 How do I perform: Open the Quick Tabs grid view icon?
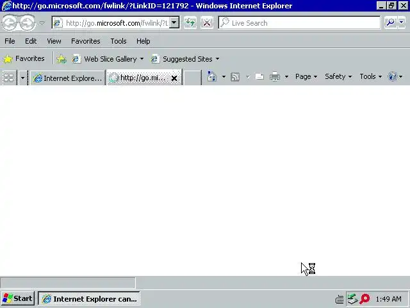pos(8,78)
